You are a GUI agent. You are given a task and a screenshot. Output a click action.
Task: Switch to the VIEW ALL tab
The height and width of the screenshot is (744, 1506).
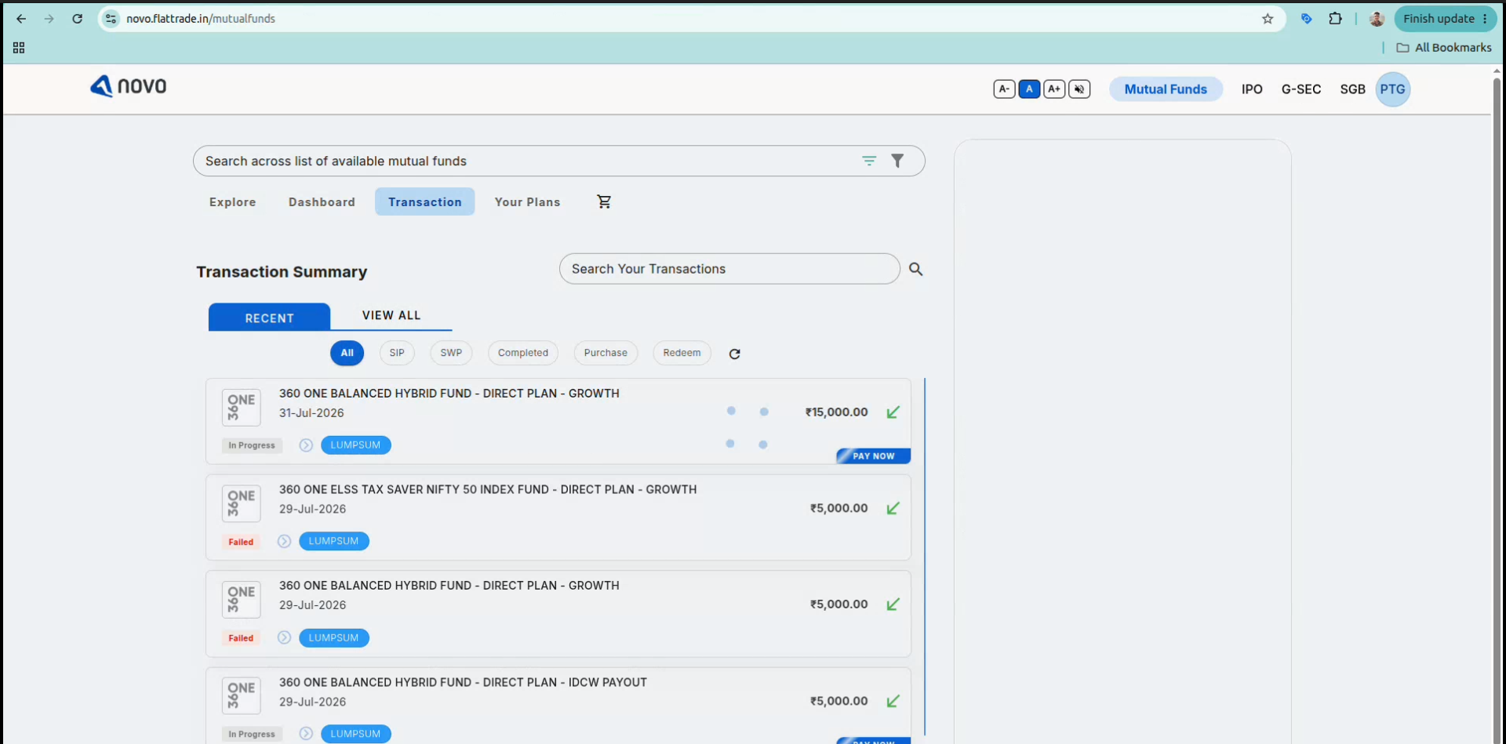click(x=391, y=315)
